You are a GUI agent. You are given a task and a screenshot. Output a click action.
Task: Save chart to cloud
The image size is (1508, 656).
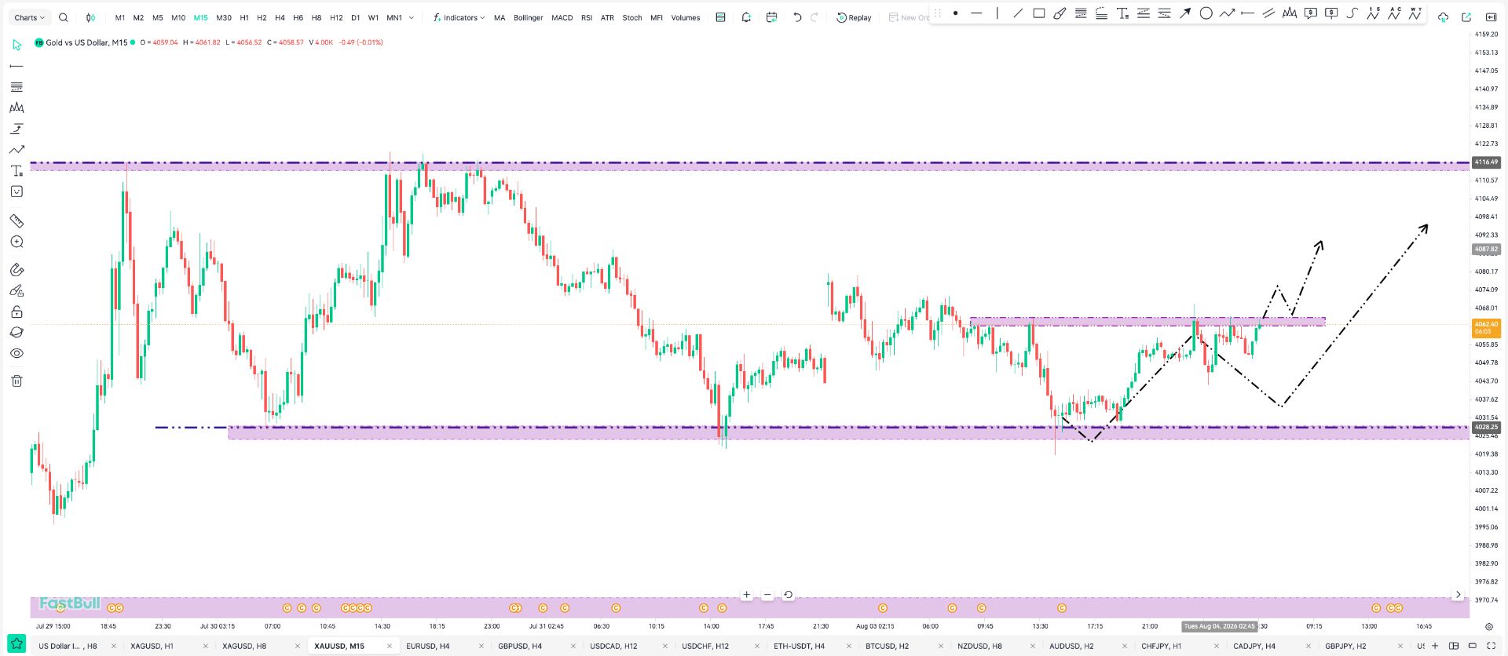coord(1443,17)
